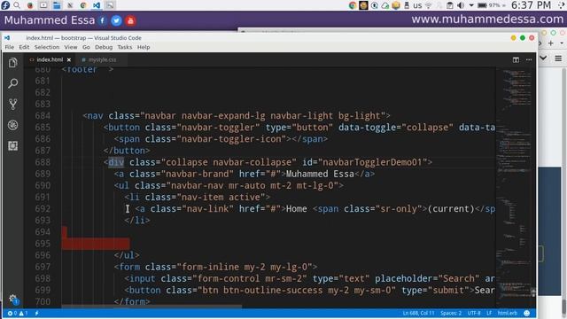
Task: Open the Debug view in the activity bar
Action: click(13, 125)
